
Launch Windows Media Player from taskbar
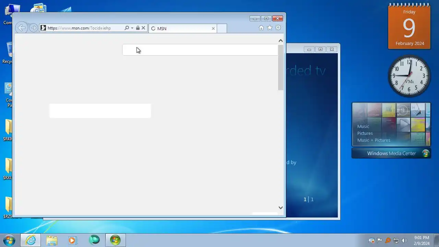point(72,240)
